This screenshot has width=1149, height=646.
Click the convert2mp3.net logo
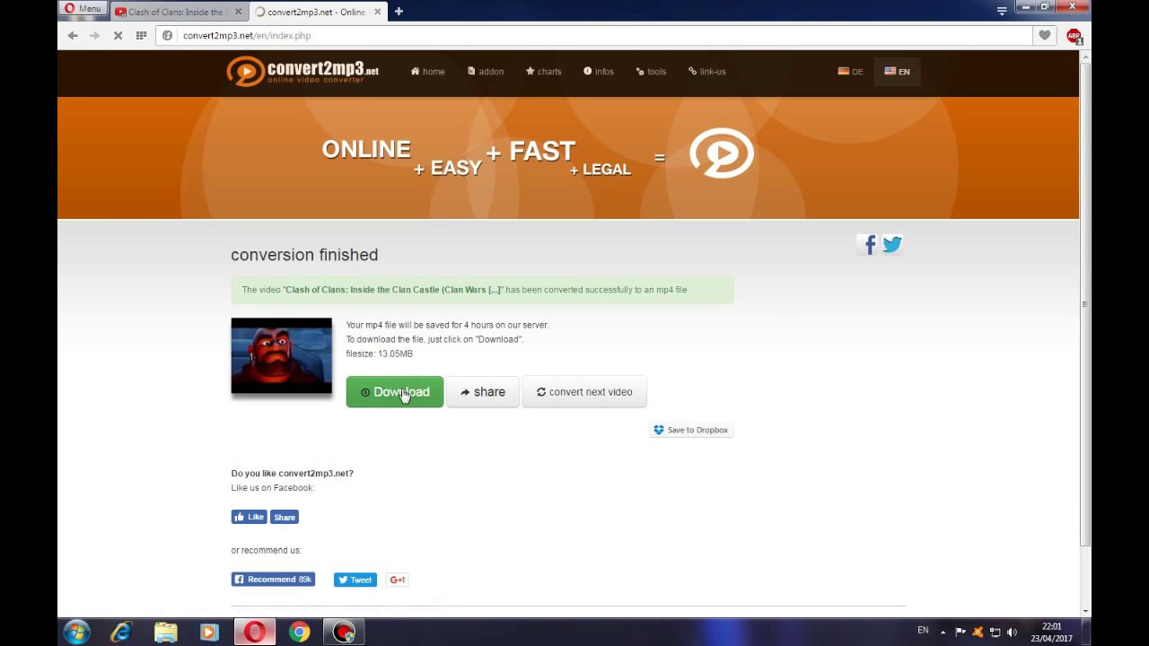[303, 71]
